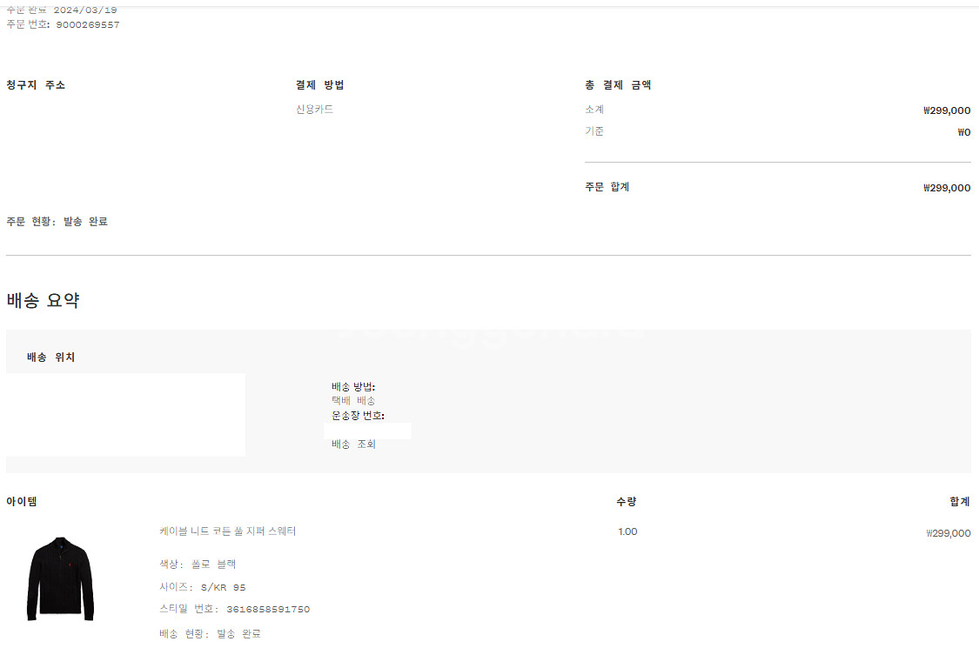979x648 pixels.
Task: Click the item 배송 현황: 발송 완료 line
Action: 210,634
